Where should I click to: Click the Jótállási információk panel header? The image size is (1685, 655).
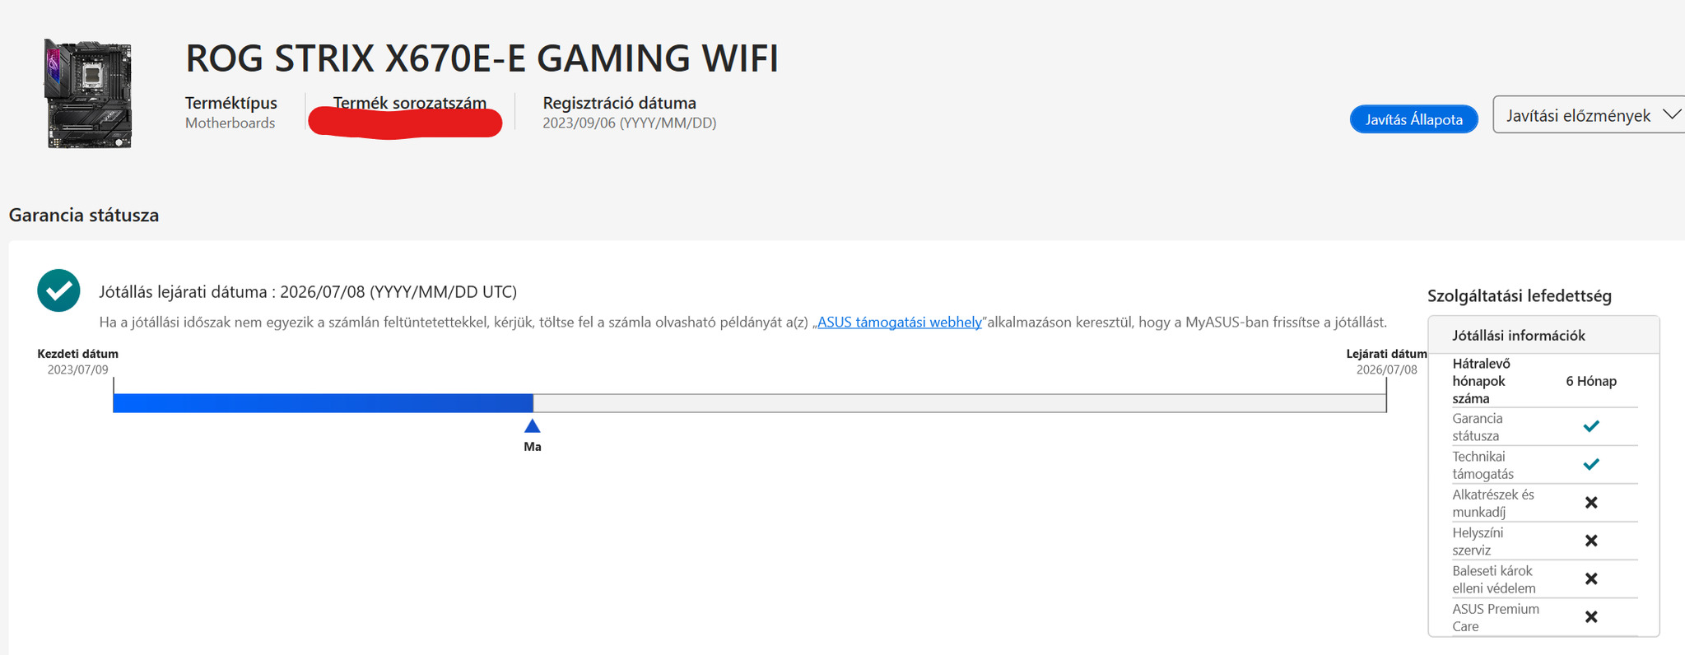pos(1543,335)
